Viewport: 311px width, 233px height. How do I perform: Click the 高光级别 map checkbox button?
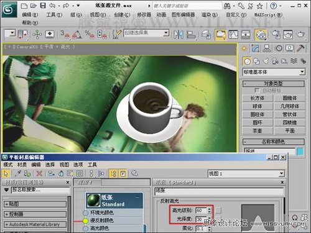(x=218, y=211)
